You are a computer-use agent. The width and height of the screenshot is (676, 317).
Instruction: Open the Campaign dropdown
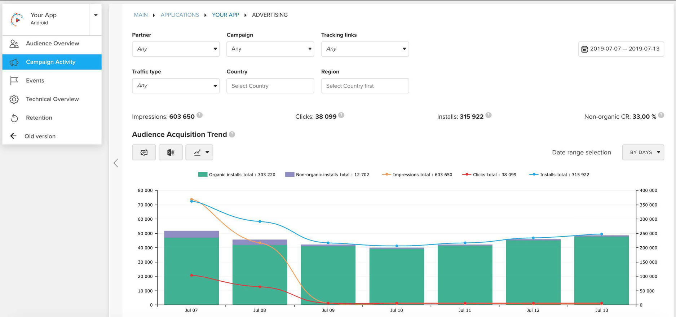pos(270,49)
